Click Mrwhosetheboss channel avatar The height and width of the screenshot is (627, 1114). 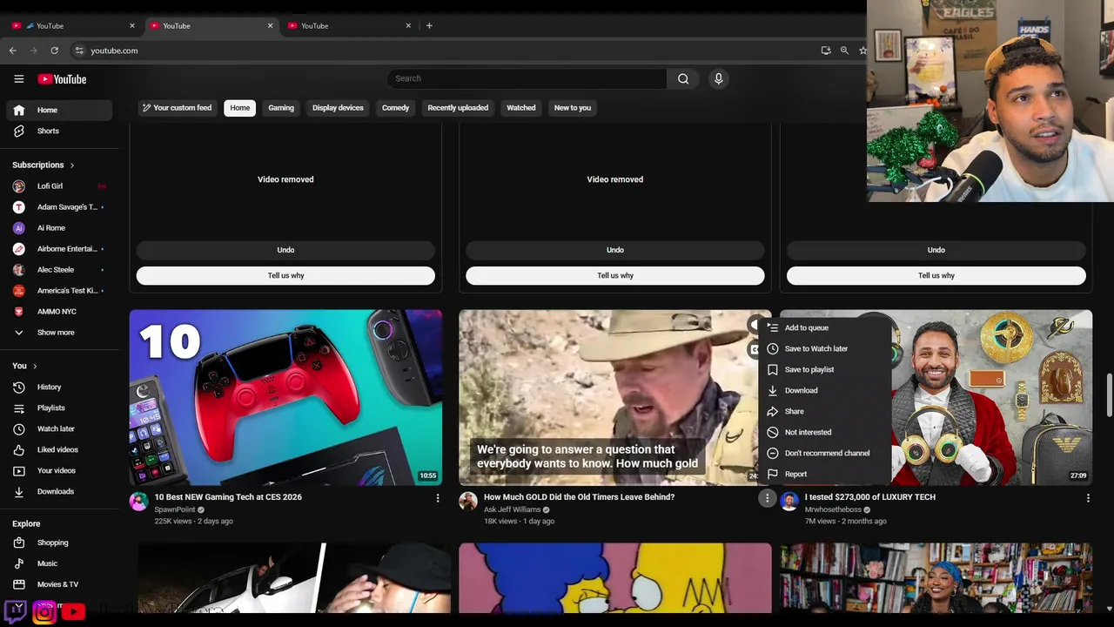coord(789,501)
